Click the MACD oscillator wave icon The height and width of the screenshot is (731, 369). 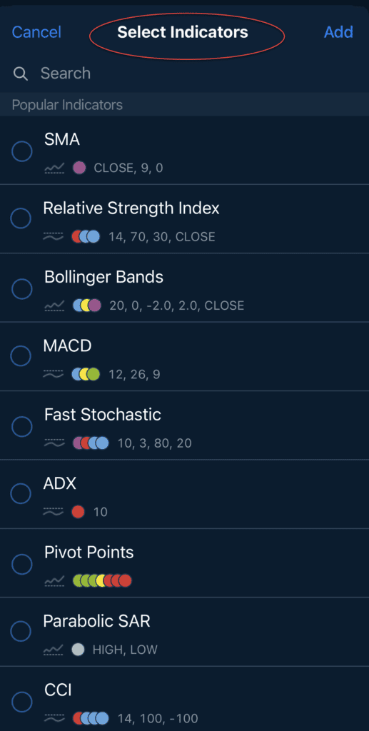(x=53, y=374)
